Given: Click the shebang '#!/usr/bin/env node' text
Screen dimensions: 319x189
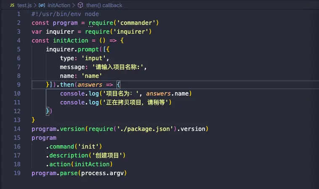Looking at the screenshot, I should tap(65, 14).
